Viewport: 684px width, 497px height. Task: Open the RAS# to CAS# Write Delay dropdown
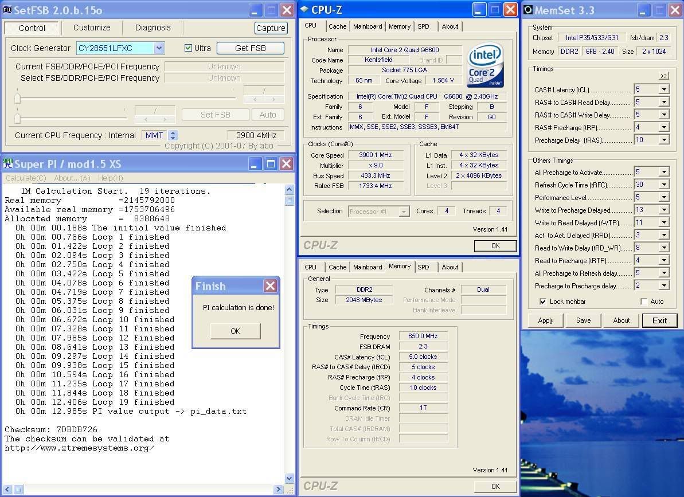[664, 115]
